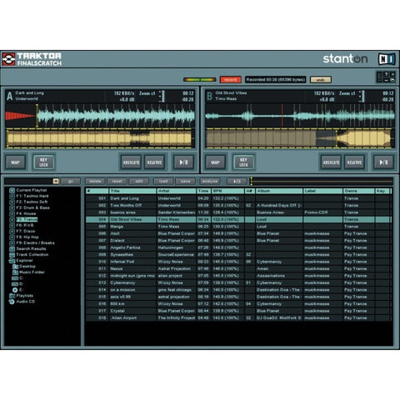The image size is (400, 400).
Task: Click the Native Instruments NI logo
Action: [387, 59]
